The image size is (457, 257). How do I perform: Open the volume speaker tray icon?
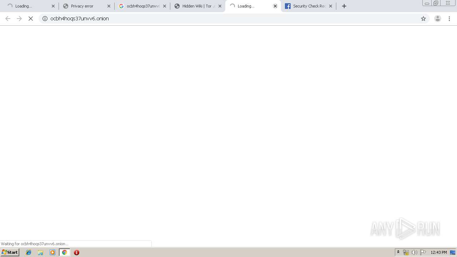(415, 252)
